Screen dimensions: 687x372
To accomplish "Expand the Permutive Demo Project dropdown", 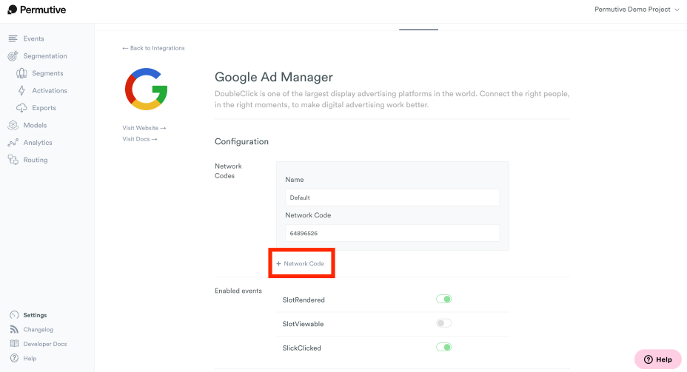I will point(636,10).
